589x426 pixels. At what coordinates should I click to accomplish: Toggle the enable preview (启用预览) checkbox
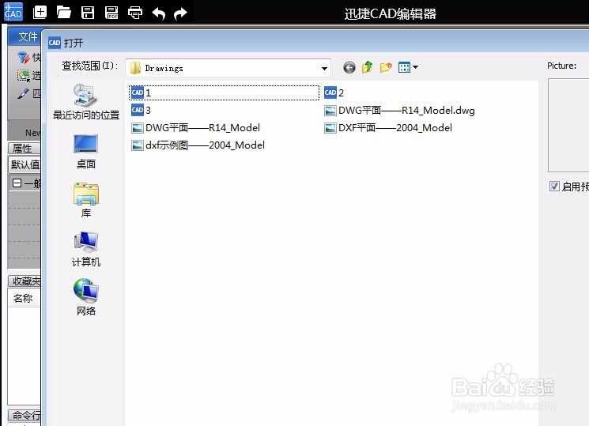pos(554,186)
